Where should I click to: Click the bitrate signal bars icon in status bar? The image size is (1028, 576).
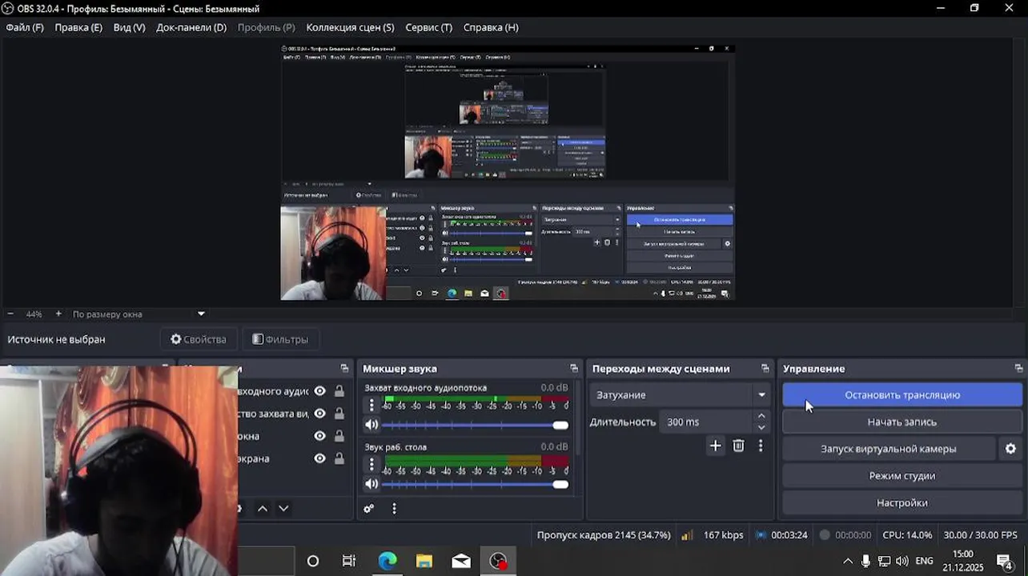[x=687, y=535]
